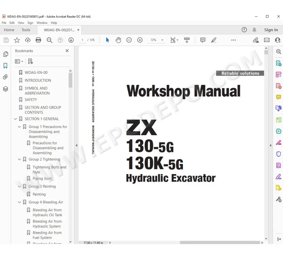Open the View menu
Screen dimensions: 283x258
(21, 23)
